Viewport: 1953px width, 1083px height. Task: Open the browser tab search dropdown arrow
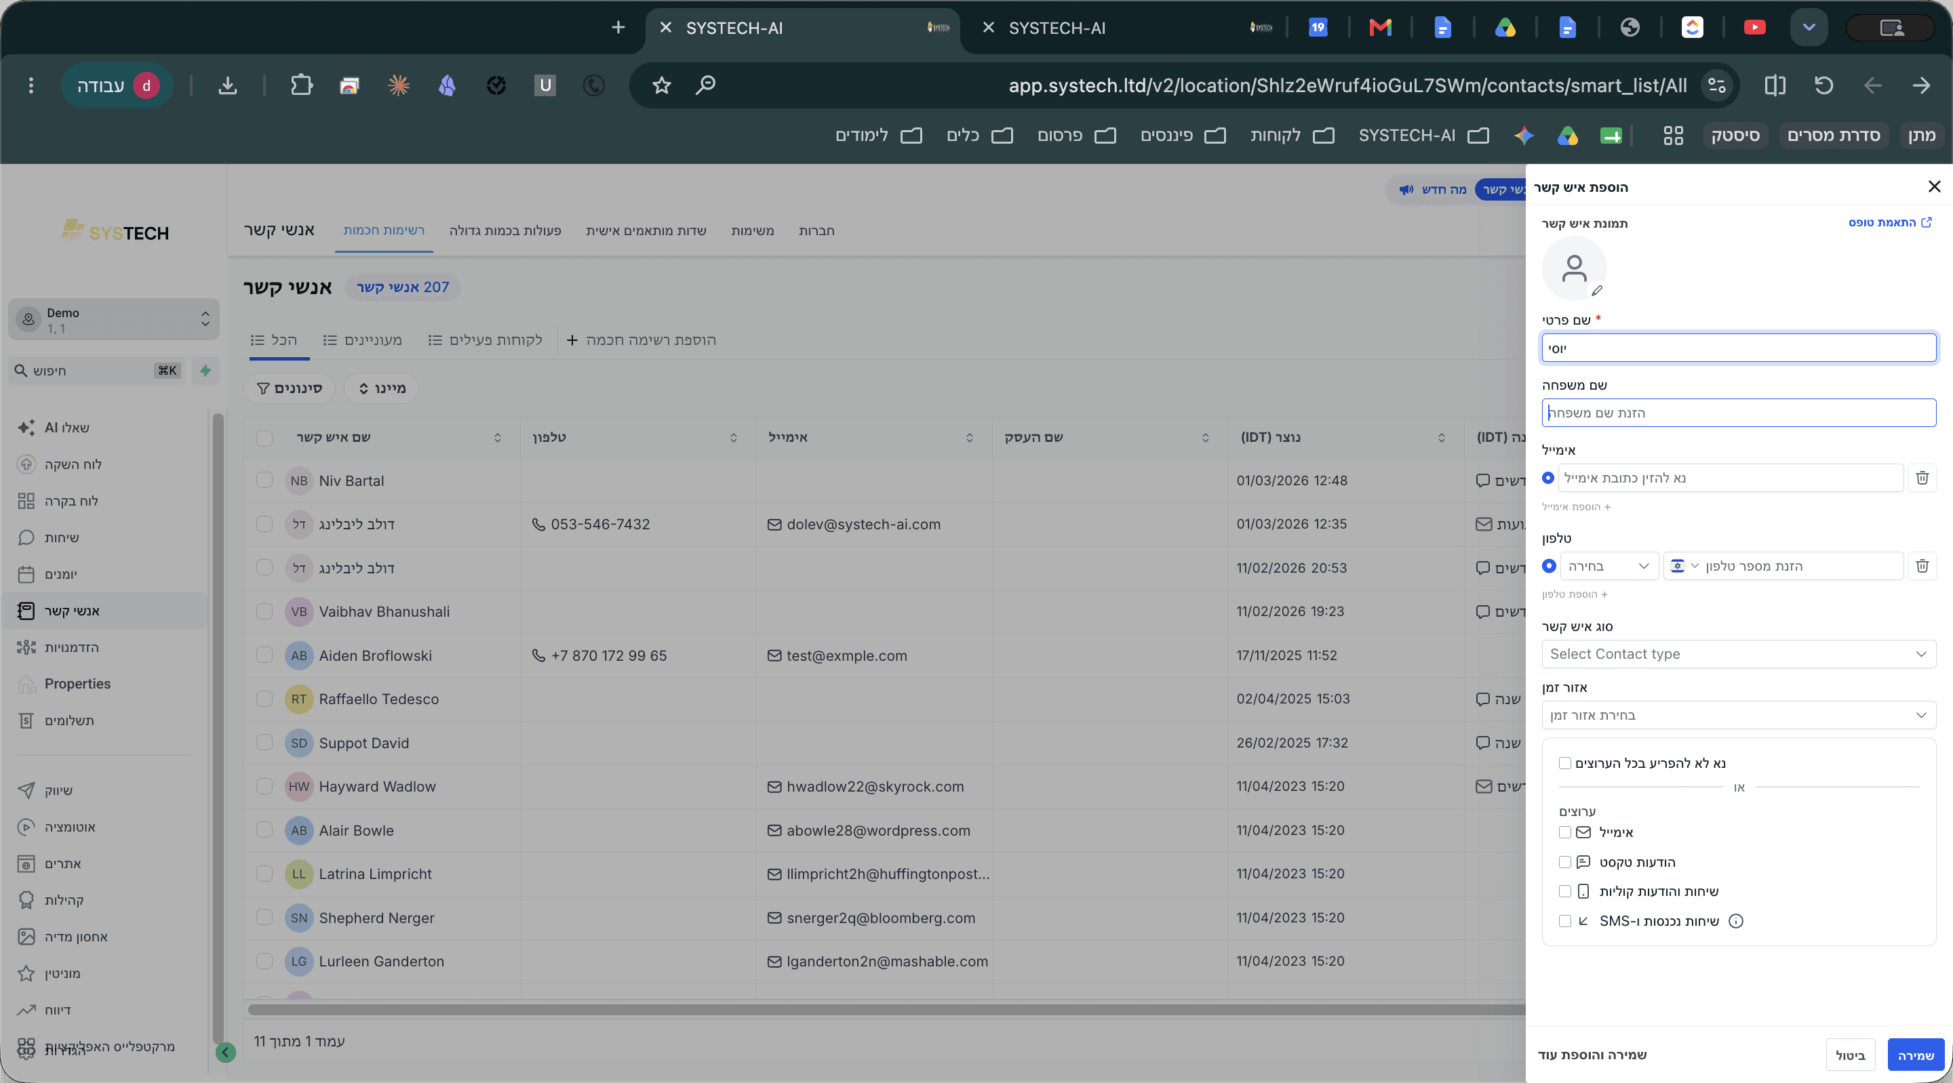point(1809,28)
